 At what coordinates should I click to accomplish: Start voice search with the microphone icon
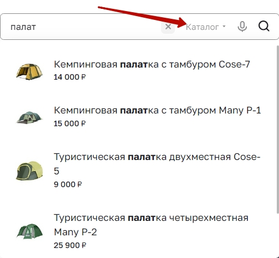[x=242, y=27]
